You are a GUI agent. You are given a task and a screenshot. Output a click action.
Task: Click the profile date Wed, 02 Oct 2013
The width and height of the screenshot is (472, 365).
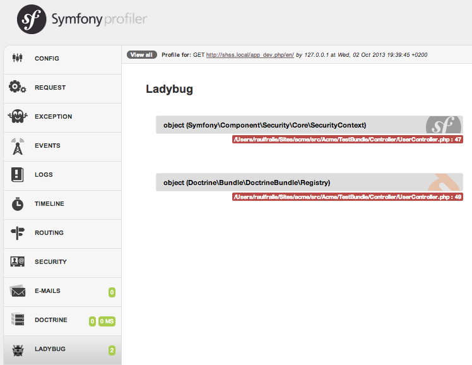tap(361, 55)
